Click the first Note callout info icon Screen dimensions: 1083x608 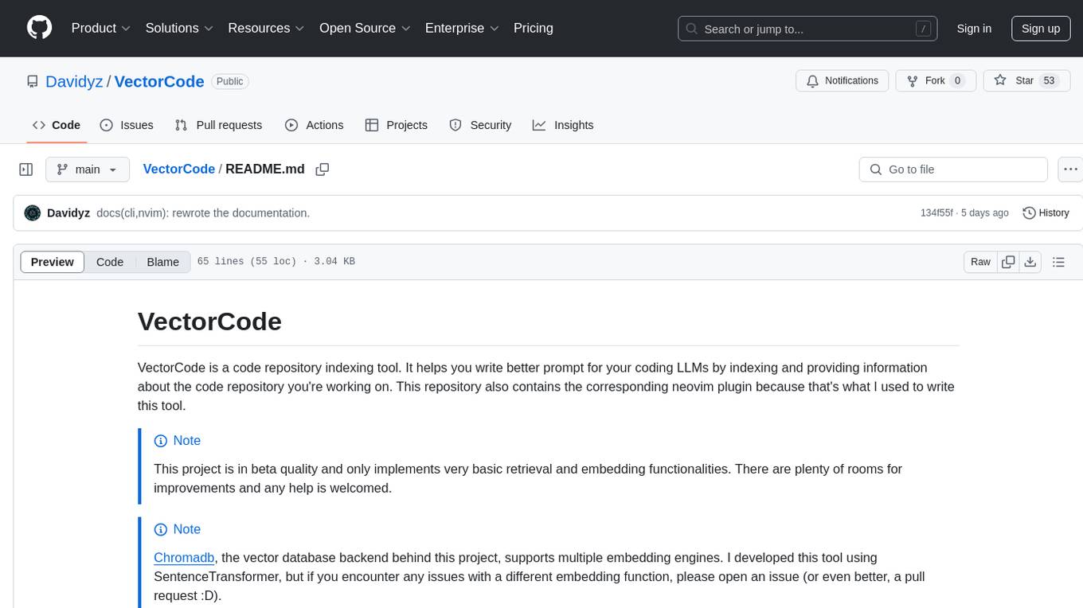point(160,441)
